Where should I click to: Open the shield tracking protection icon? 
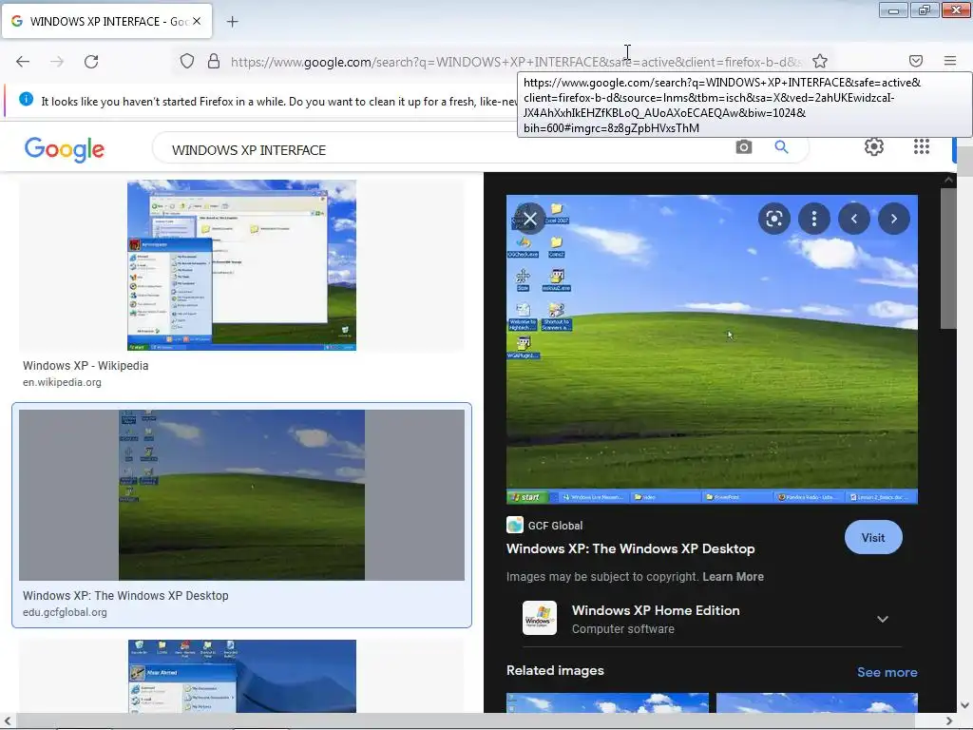[187, 61]
